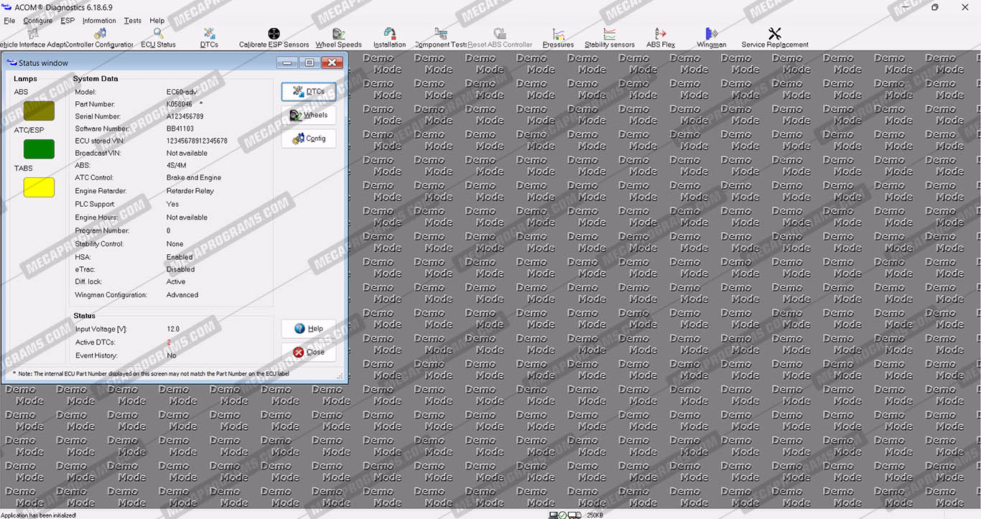
Task: Click the Help button in Status window
Action: click(308, 329)
